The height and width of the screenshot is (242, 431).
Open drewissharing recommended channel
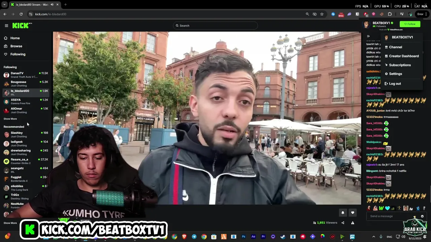tap(26, 152)
